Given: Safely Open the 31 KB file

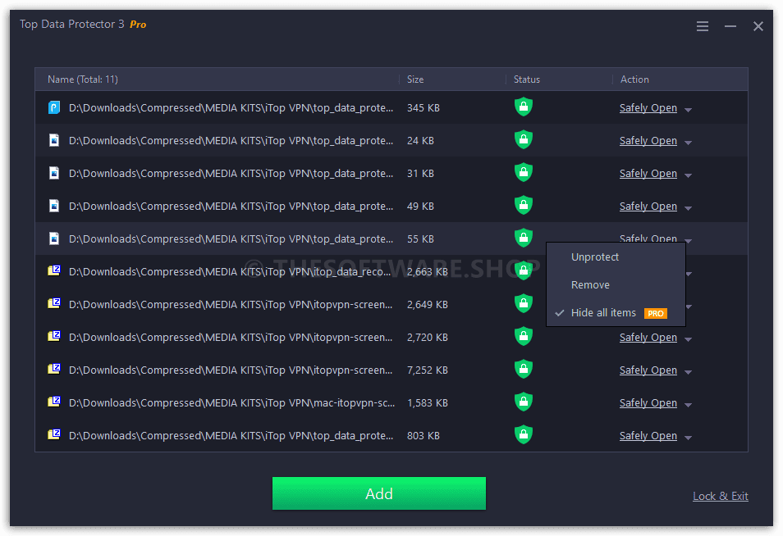Looking at the screenshot, I should point(648,174).
